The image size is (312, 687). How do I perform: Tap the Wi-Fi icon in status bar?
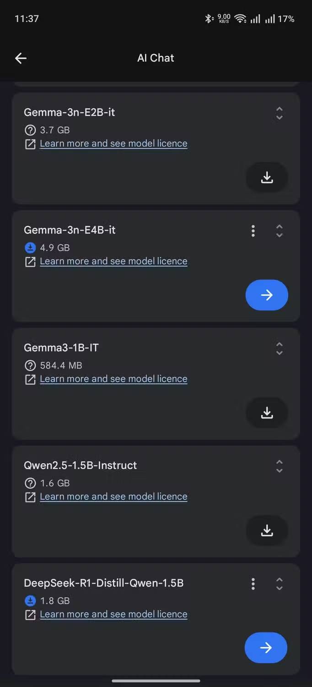(x=240, y=19)
